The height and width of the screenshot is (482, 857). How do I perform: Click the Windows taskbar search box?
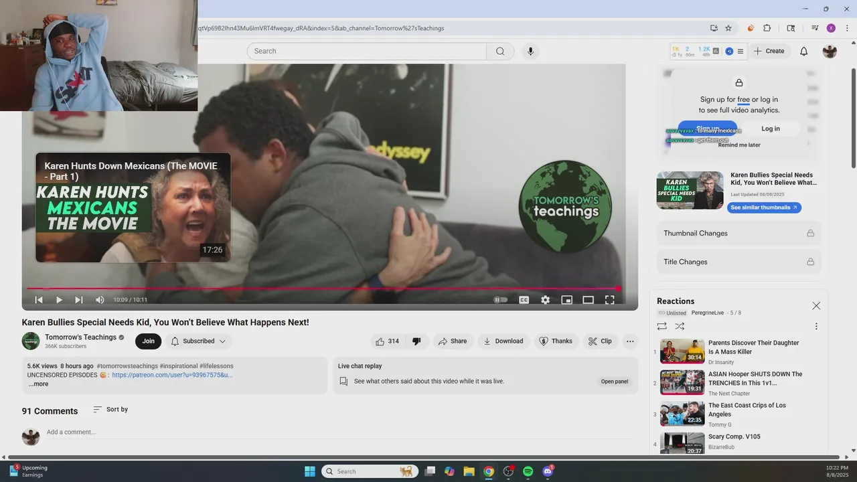[370, 471]
